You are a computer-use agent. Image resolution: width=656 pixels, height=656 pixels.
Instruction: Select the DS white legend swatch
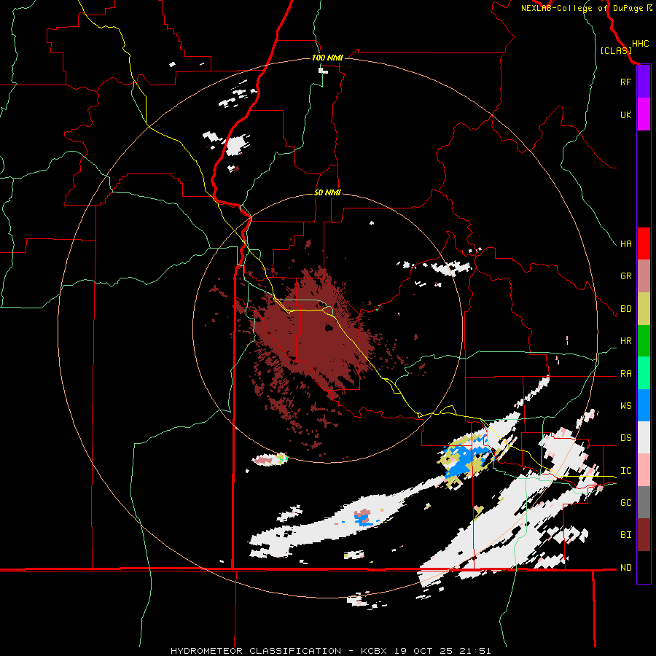coord(644,437)
